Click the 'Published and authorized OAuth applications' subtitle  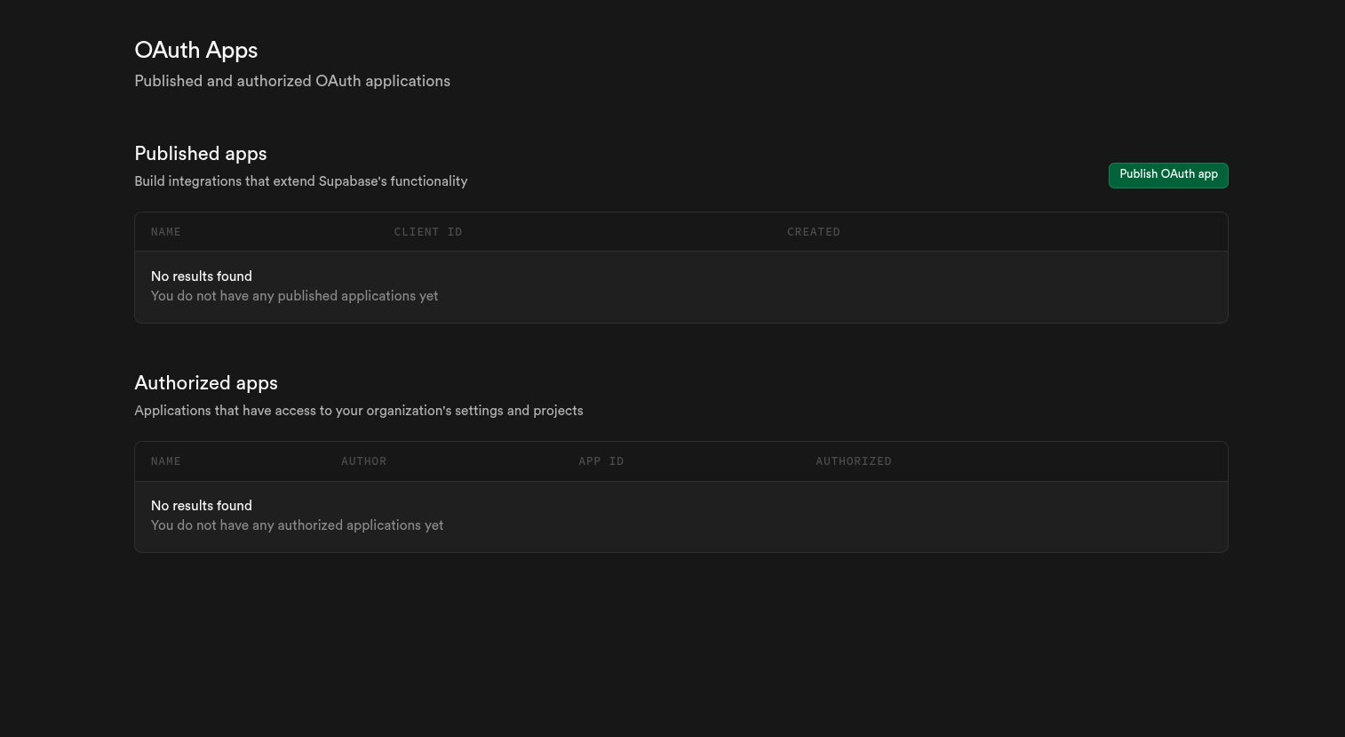click(x=292, y=81)
